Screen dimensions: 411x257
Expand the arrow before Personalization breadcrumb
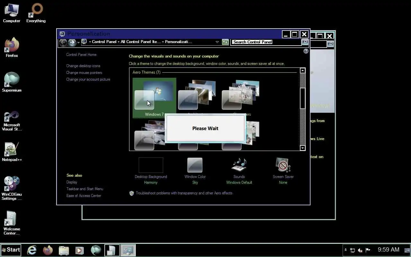[163, 42]
